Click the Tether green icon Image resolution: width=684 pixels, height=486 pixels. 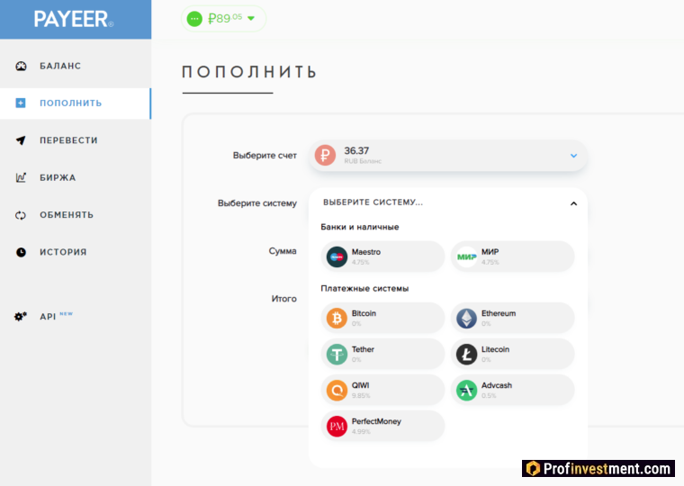tap(337, 355)
